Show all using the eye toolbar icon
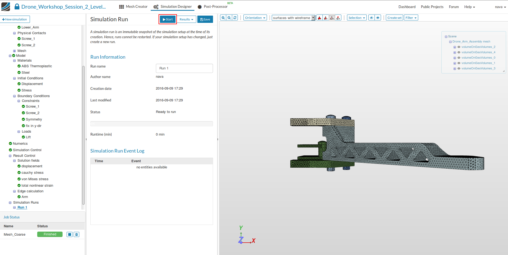The width and height of the screenshot is (508, 255). click(x=378, y=18)
